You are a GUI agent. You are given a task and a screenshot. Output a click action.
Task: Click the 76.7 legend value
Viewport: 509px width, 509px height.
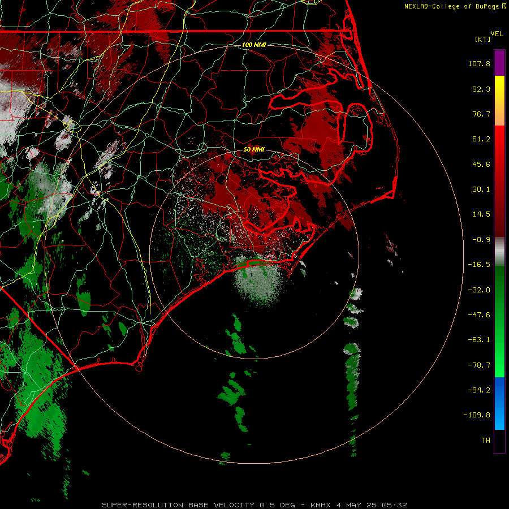pos(481,114)
